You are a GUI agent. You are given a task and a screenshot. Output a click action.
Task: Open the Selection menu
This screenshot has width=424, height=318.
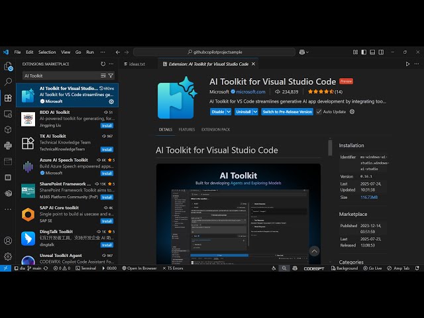tap(47, 52)
